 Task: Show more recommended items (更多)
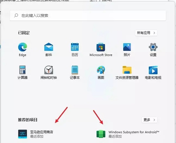[x=149, y=120]
